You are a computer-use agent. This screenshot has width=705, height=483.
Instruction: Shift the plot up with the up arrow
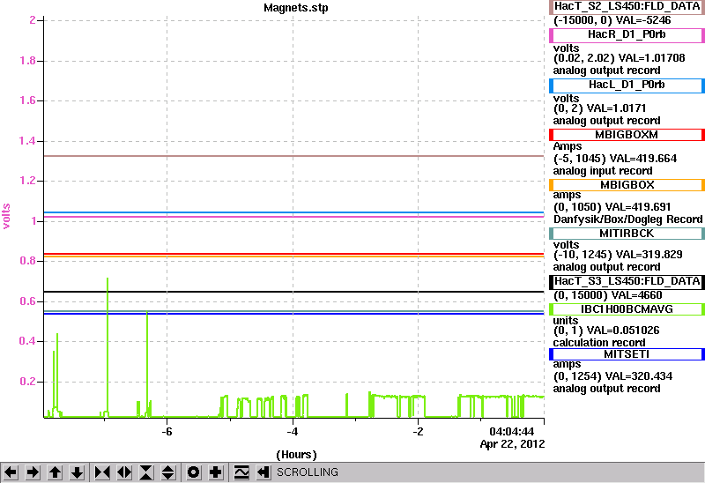pos(55,472)
